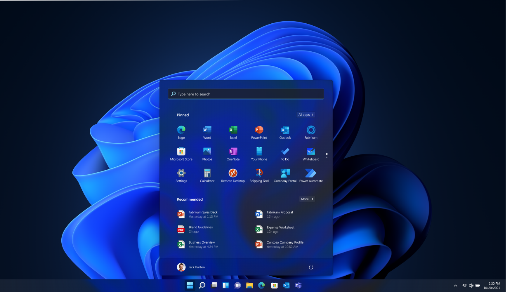Screen dimensions: 519x292
Task: Open Search from the taskbar
Action: click(202, 285)
